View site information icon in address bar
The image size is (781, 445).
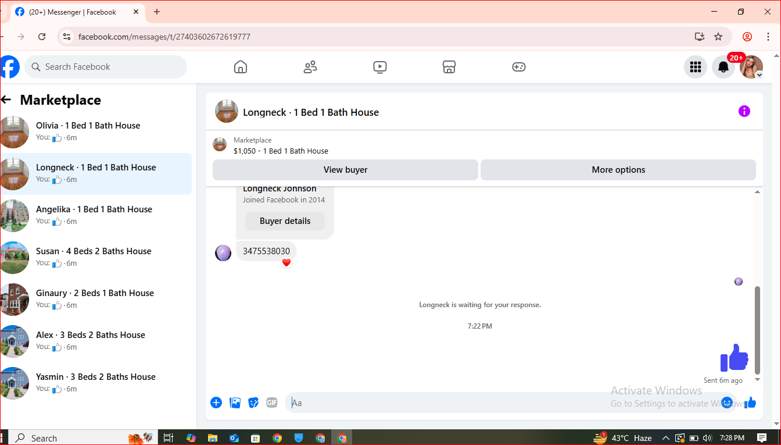coord(66,37)
